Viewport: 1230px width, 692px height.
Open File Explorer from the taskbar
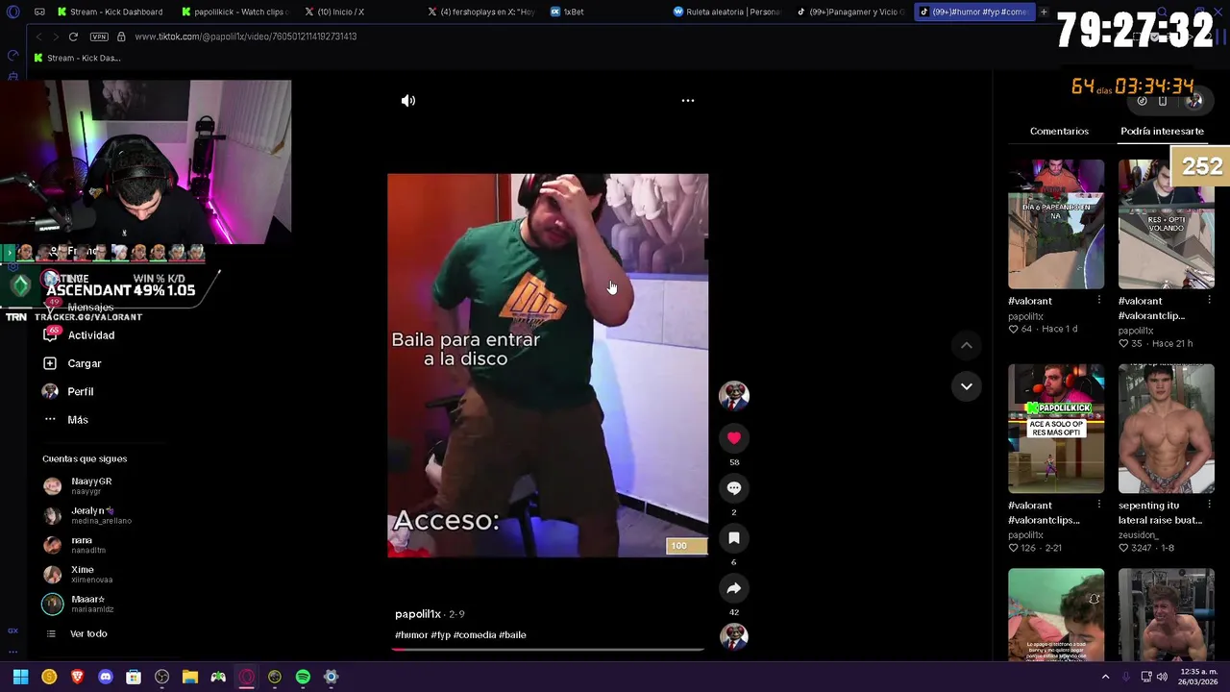pyautogui.click(x=190, y=677)
